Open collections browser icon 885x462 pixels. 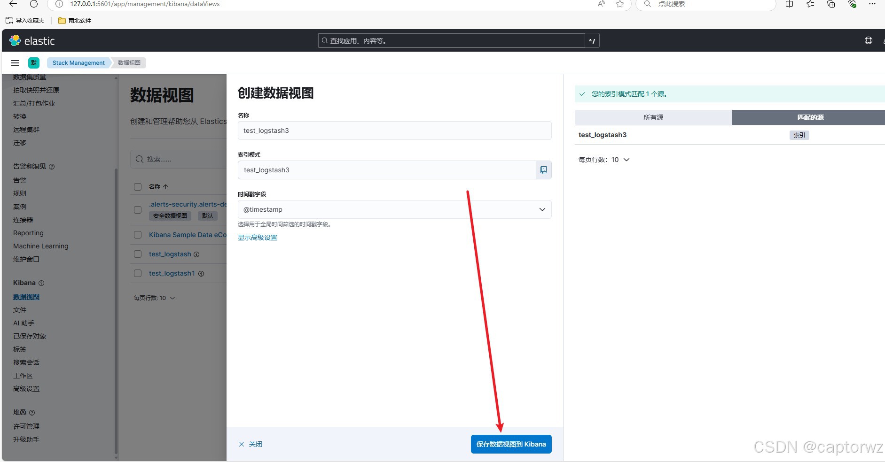tap(831, 4)
